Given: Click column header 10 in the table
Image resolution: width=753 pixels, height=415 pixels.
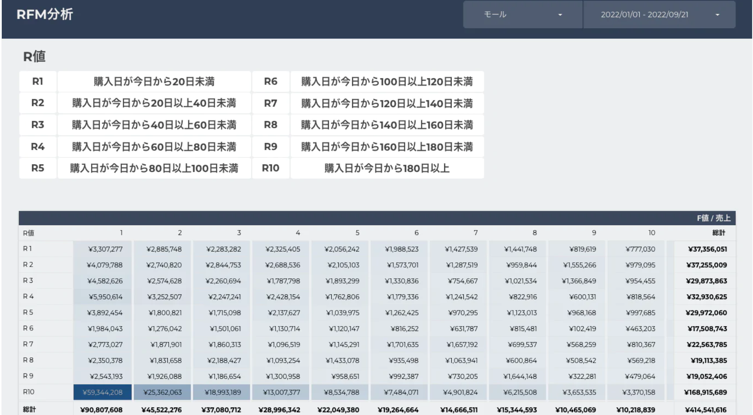Looking at the screenshot, I should coord(651,233).
